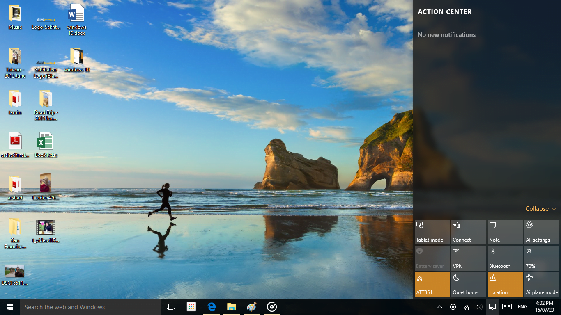Open the Start menu
The height and width of the screenshot is (315, 561).
pos(10,307)
